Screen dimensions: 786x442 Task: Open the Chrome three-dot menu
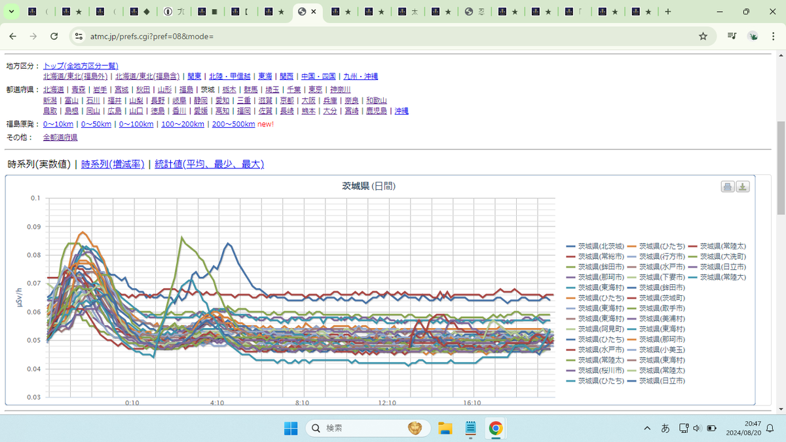point(774,36)
